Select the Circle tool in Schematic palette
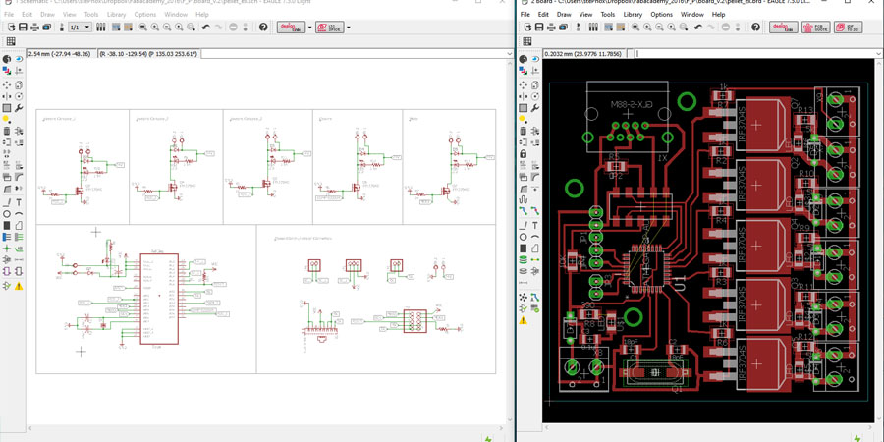Screen dimensions: 884x442 click(x=7, y=214)
